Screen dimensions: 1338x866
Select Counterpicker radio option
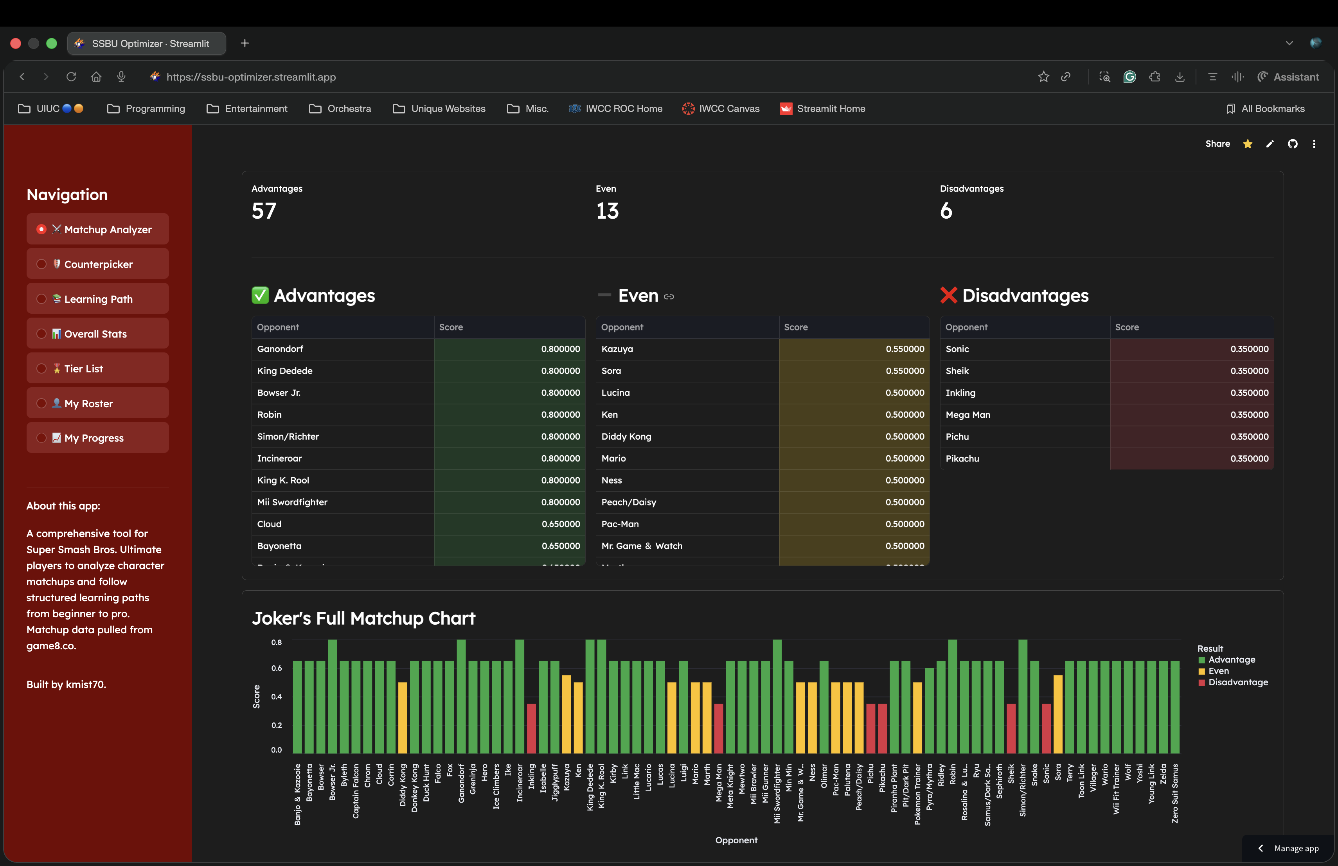click(x=97, y=264)
